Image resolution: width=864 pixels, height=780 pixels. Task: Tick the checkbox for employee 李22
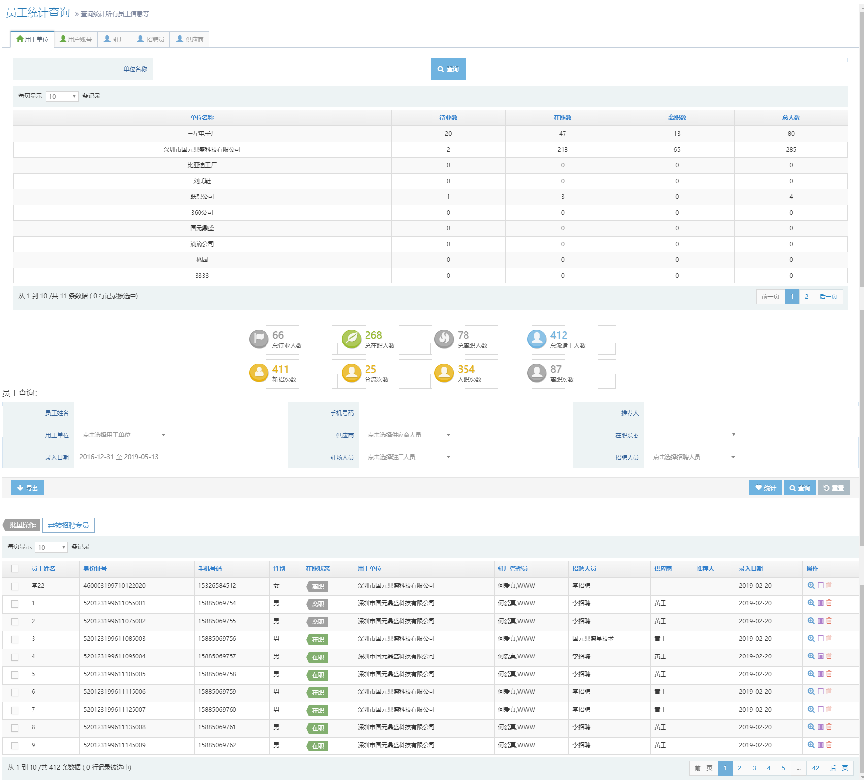click(x=15, y=586)
